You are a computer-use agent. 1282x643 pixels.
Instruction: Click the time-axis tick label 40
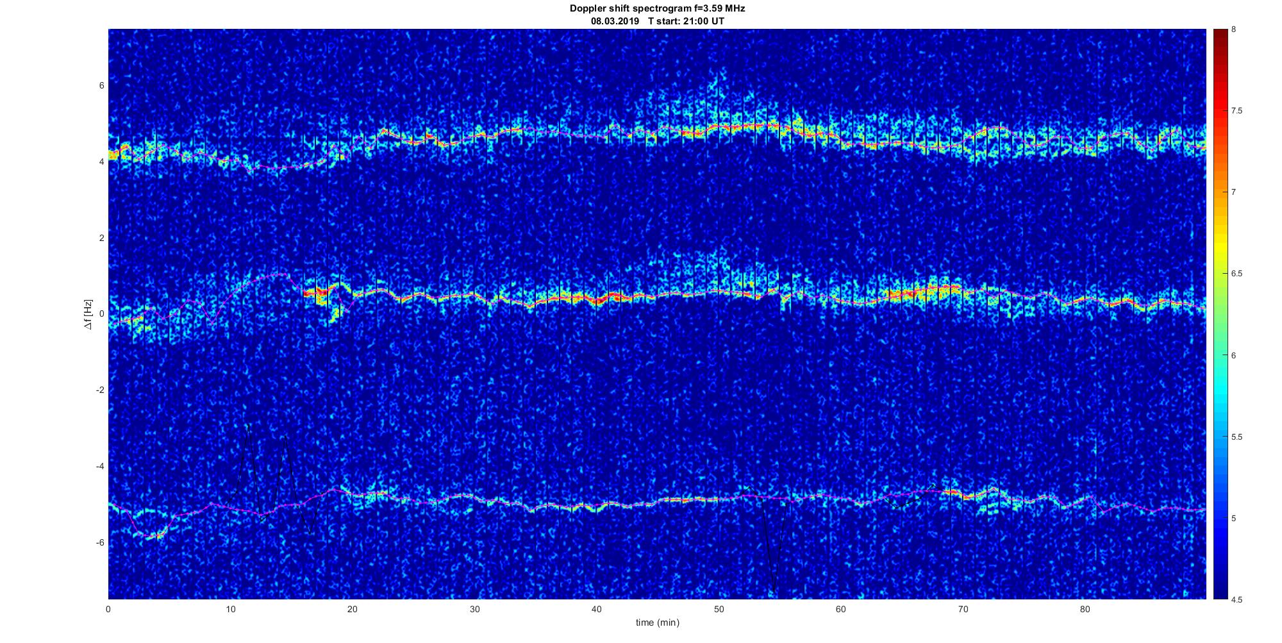pyautogui.click(x=597, y=609)
